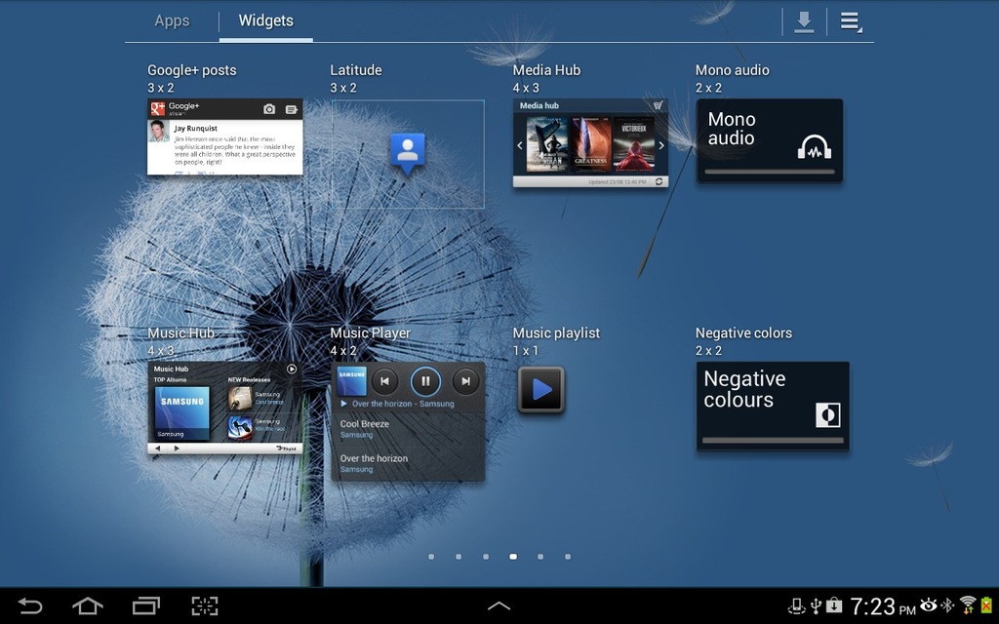
Task: Toggle the Negative colours widget
Action: pyautogui.click(x=773, y=406)
